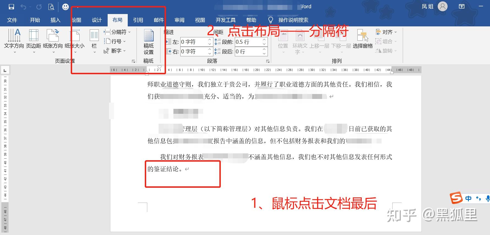Decrease right indent with down stepper
Image resolution: width=490 pixels, height=235 pixels.
(210, 54)
